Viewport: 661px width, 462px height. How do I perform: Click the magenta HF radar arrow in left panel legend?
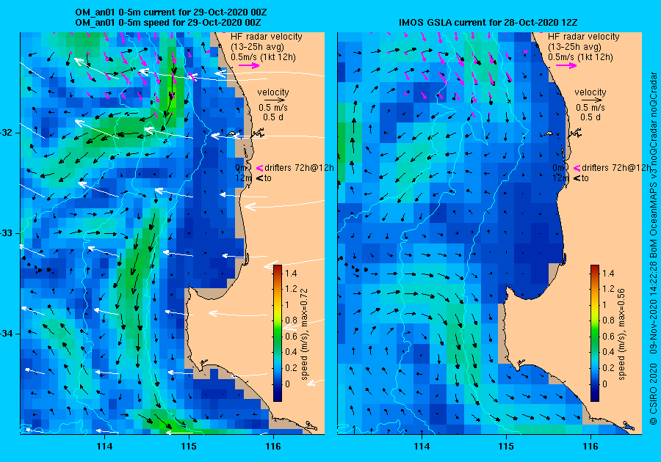249,65
